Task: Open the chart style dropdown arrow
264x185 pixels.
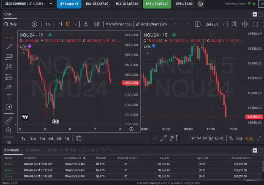Action: (x=76, y=24)
